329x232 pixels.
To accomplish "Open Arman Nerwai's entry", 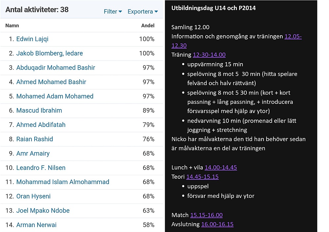I will (36, 225).
